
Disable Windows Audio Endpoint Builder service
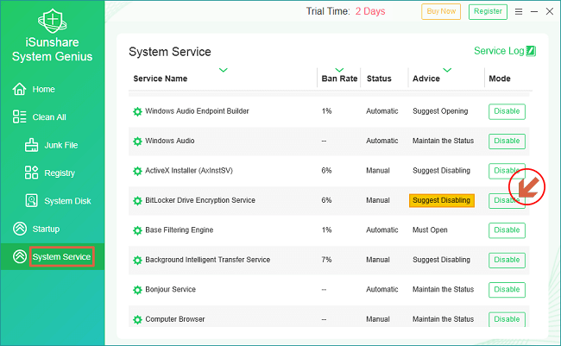click(507, 111)
